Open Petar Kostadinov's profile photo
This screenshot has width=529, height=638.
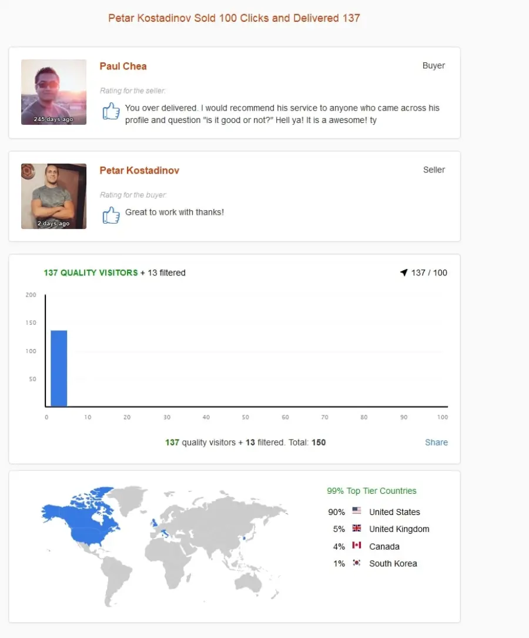pyautogui.click(x=53, y=196)
